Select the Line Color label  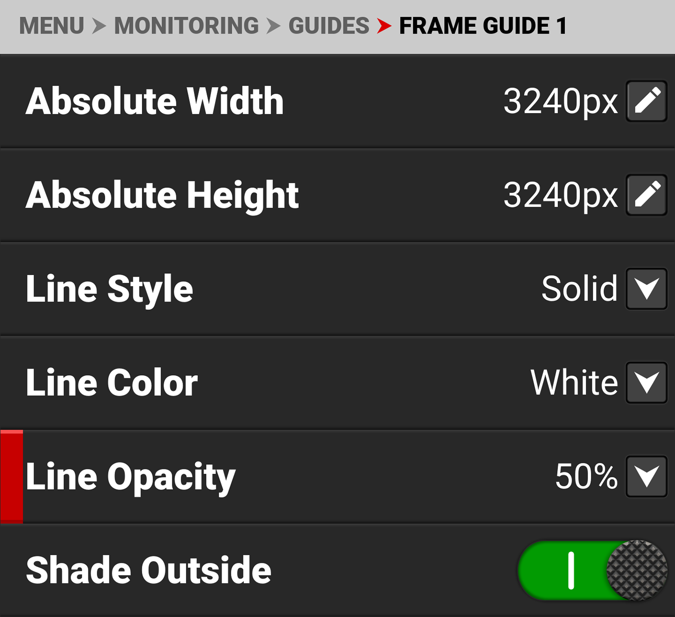click(112, 382)
